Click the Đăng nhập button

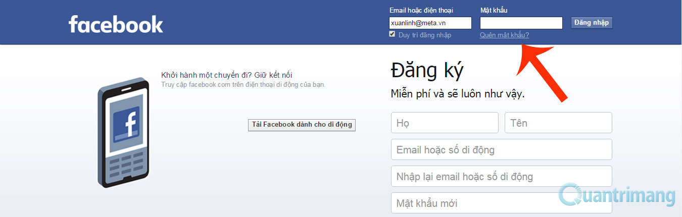[592, 23]
